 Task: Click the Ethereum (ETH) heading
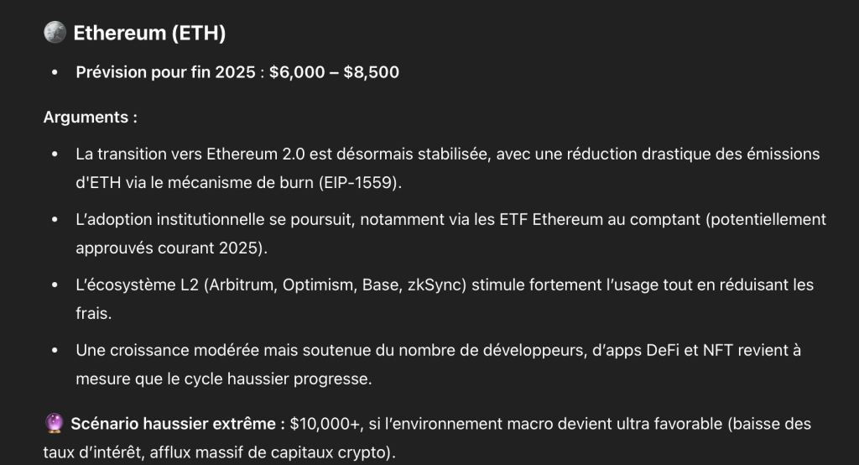click(x=149, y=33)
